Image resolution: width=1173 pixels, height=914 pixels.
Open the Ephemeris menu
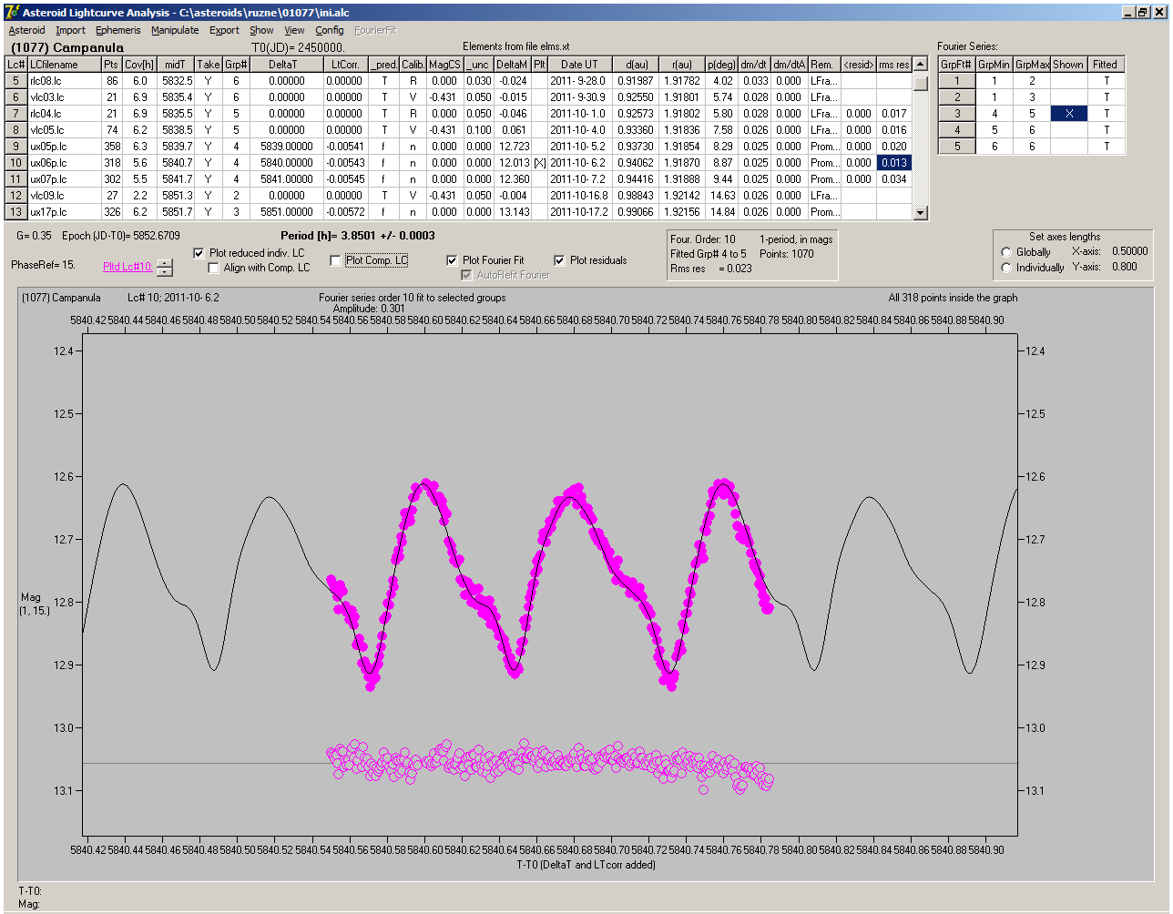[118, 30]
